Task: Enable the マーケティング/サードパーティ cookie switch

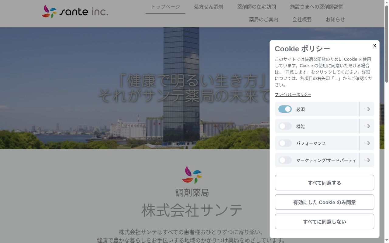Action: click(x=285, y=160)
